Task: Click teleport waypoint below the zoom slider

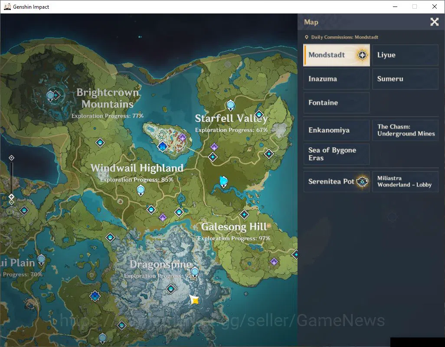Action: (x=24, y=210)
